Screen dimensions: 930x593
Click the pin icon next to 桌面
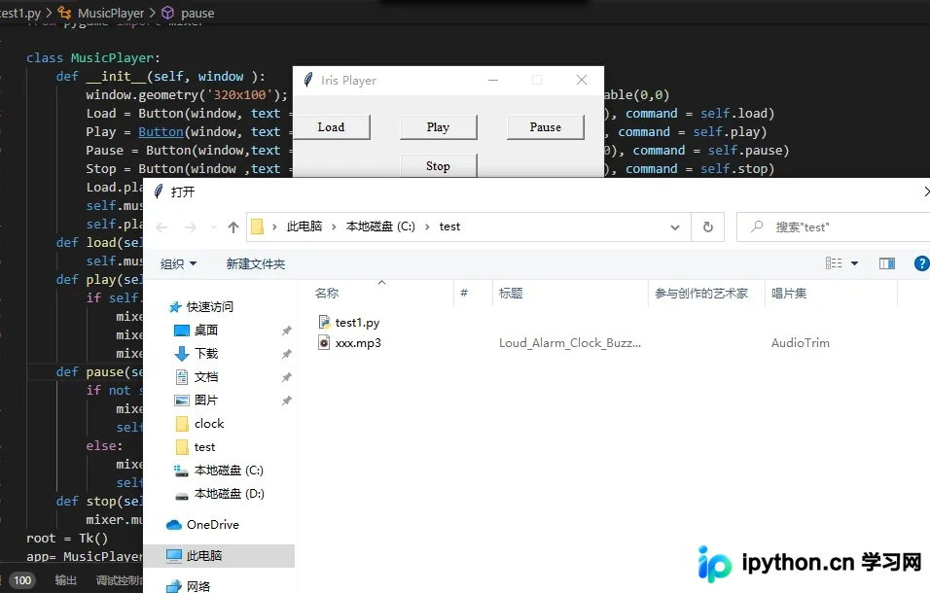coord(286,331)
